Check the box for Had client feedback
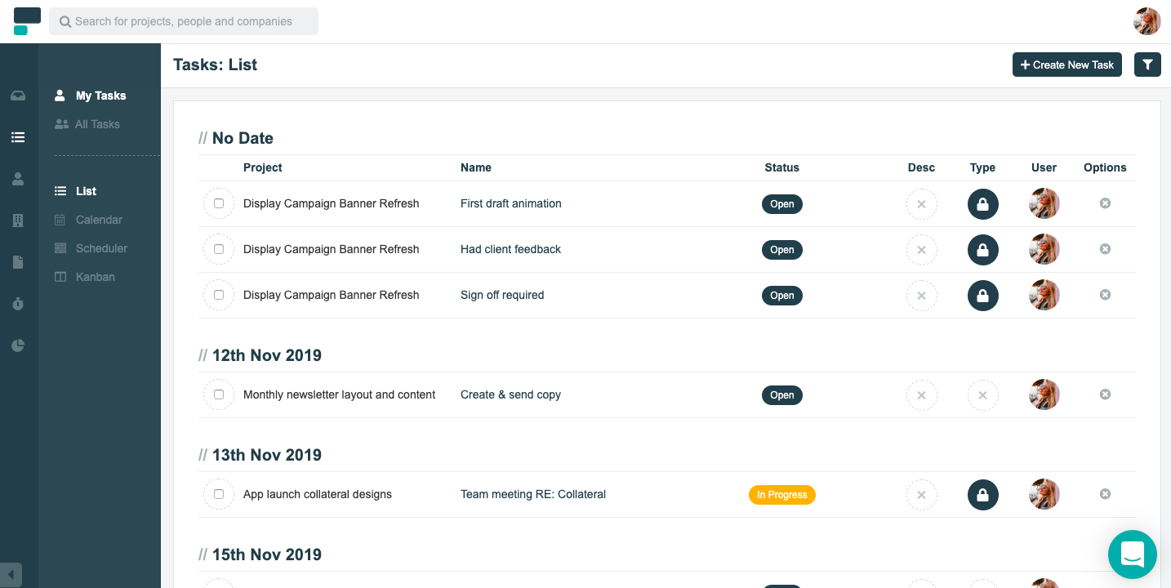 pyautogui.click(x=219, y=249)
